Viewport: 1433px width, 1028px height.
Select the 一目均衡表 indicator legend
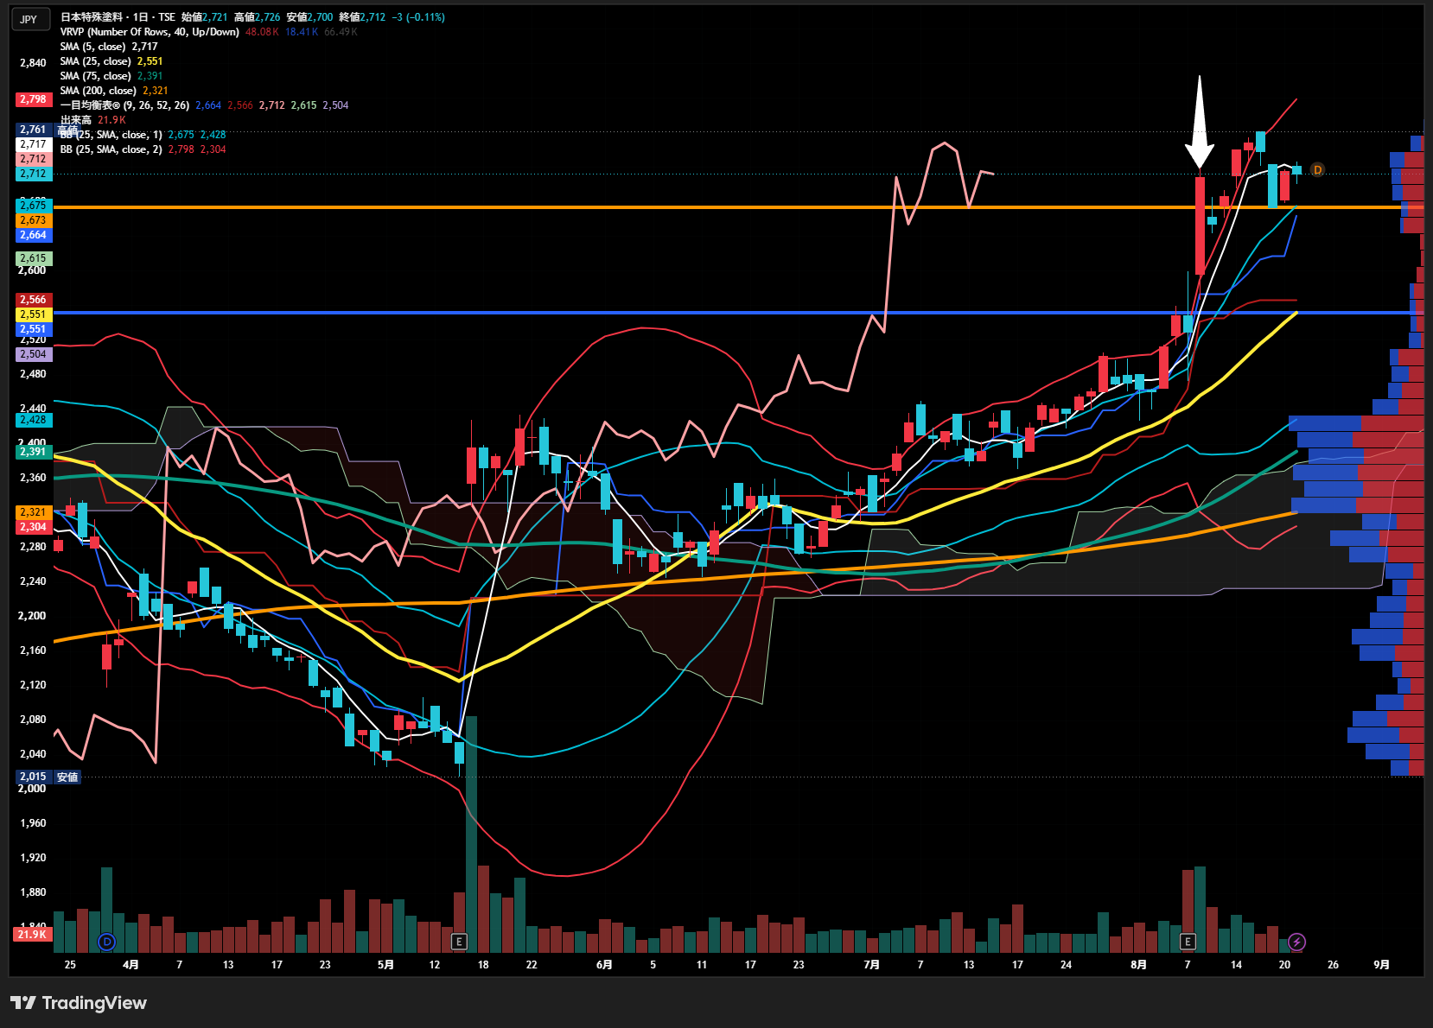pyautogui.click(x=124, y=105)
